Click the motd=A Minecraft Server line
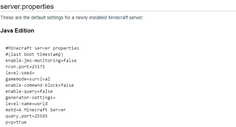Screen dimensions: 236x127 [x=36, y=110]
